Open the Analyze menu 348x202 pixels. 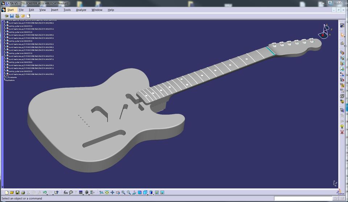coord(81,10)
